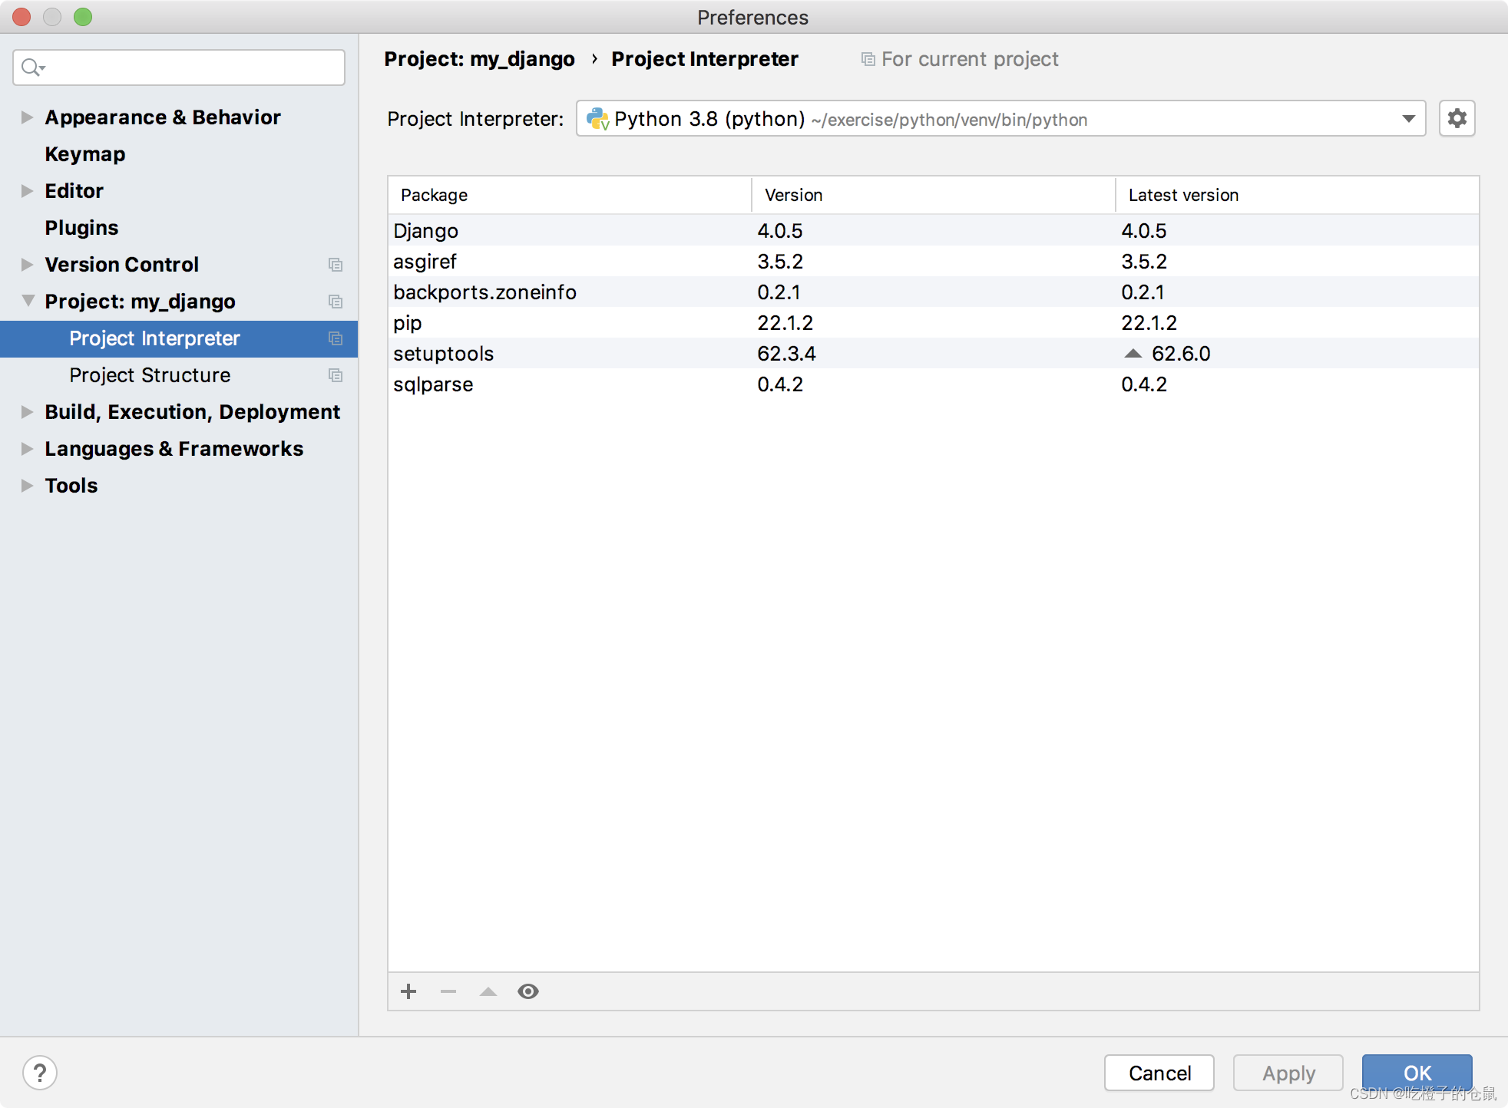Click the Apply button
The image size is (1508, 1108).
1288,1073
